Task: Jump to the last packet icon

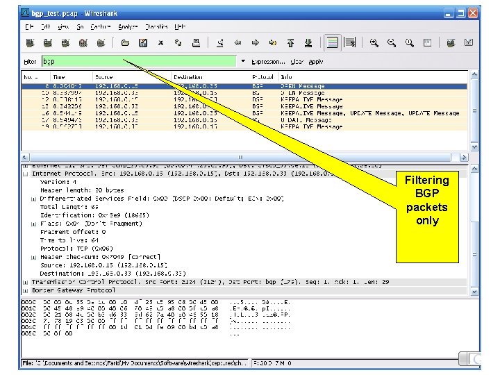Action: [308, 43]
